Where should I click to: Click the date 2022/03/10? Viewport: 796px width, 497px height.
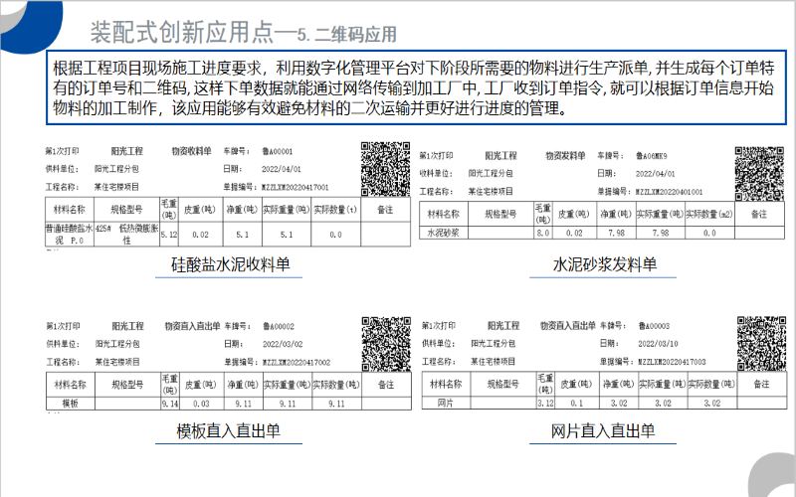(658, 343)
